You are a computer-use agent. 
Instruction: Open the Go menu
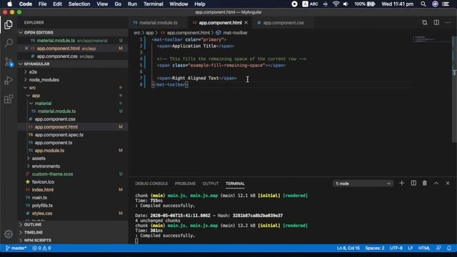coord(118,4)
